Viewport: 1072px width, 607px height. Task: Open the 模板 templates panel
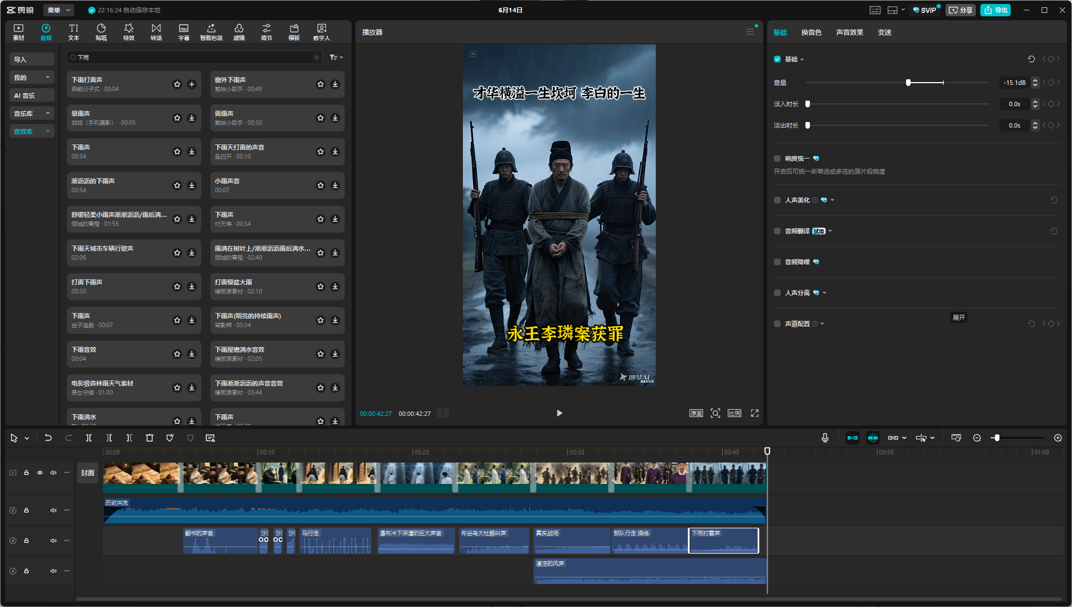click(x=294, y=32)
